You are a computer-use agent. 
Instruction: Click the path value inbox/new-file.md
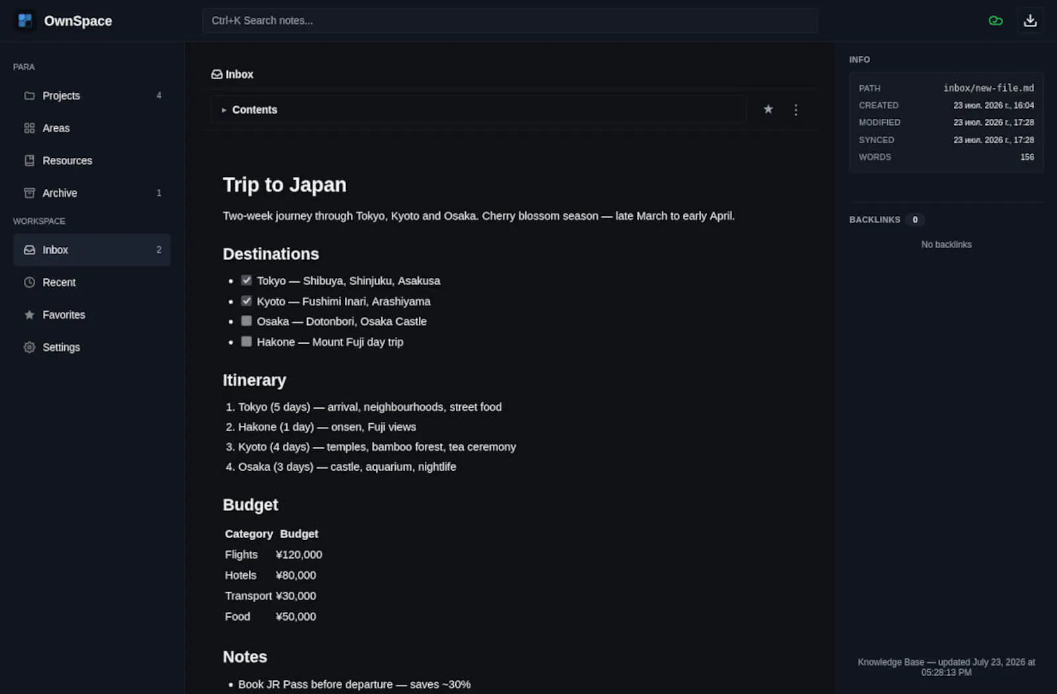coord(988,88)
